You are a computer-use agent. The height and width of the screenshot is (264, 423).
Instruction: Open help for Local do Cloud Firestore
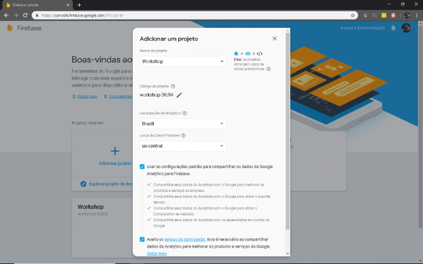pyautogui.click(x=183, y=136)
